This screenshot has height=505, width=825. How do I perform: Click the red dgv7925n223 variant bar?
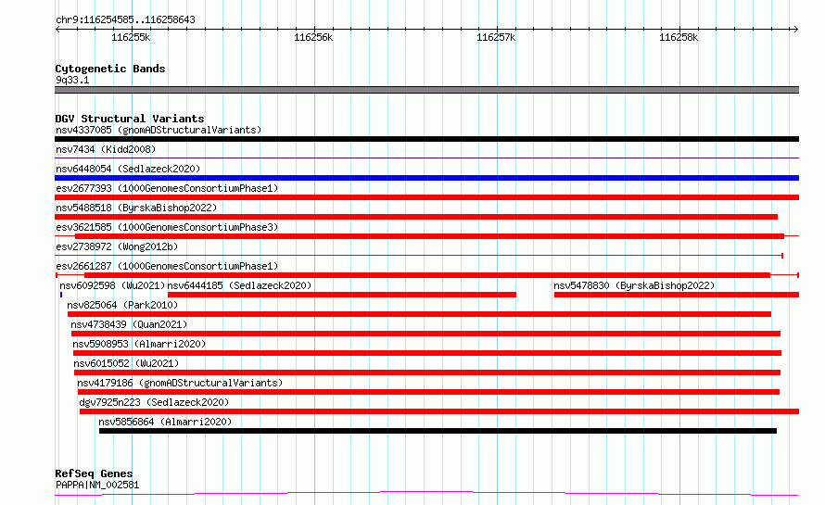[439, 411]
